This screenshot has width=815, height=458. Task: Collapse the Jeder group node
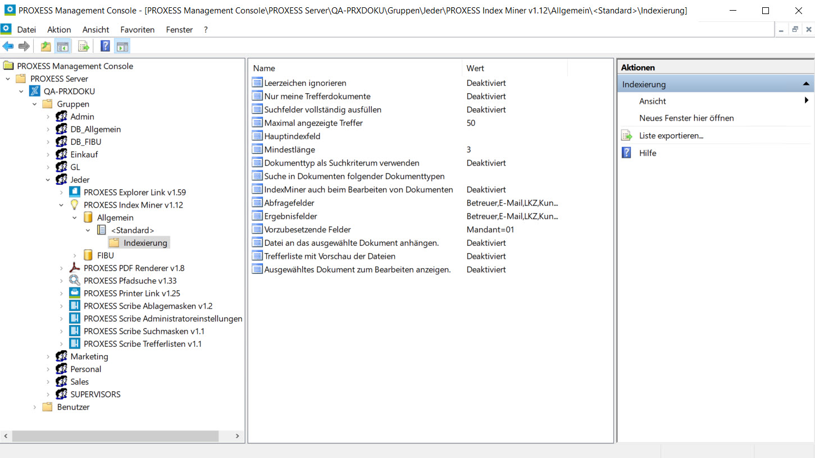tap(48, 180)
